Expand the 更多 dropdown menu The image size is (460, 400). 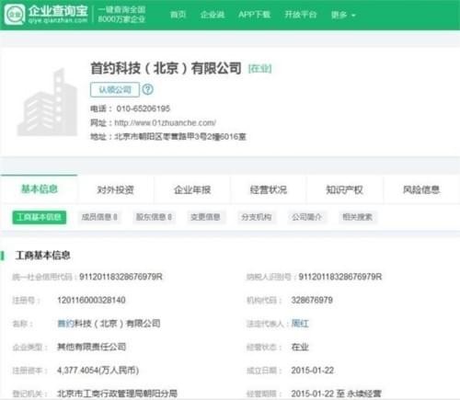click(x=343, y=15)
